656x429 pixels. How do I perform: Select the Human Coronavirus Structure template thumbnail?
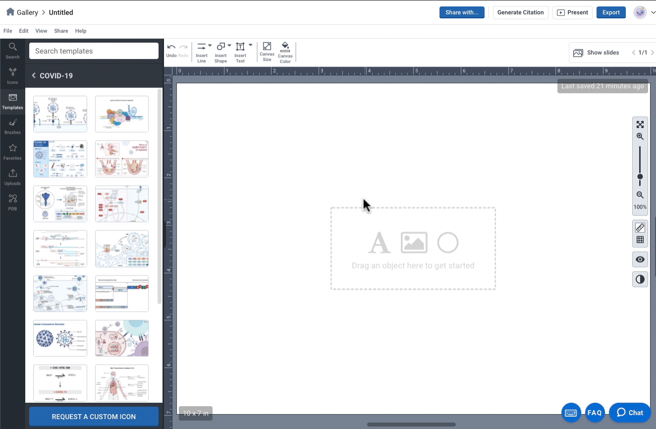coord(60,338)
